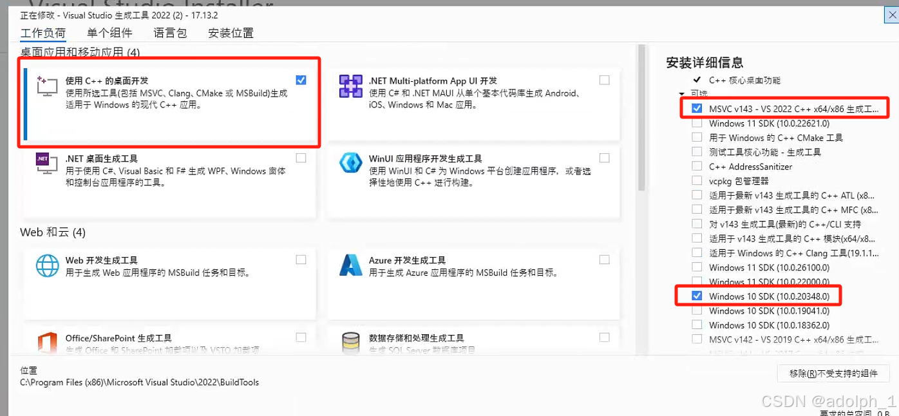Switch to the 单个组件 tab

coord(109,33)
